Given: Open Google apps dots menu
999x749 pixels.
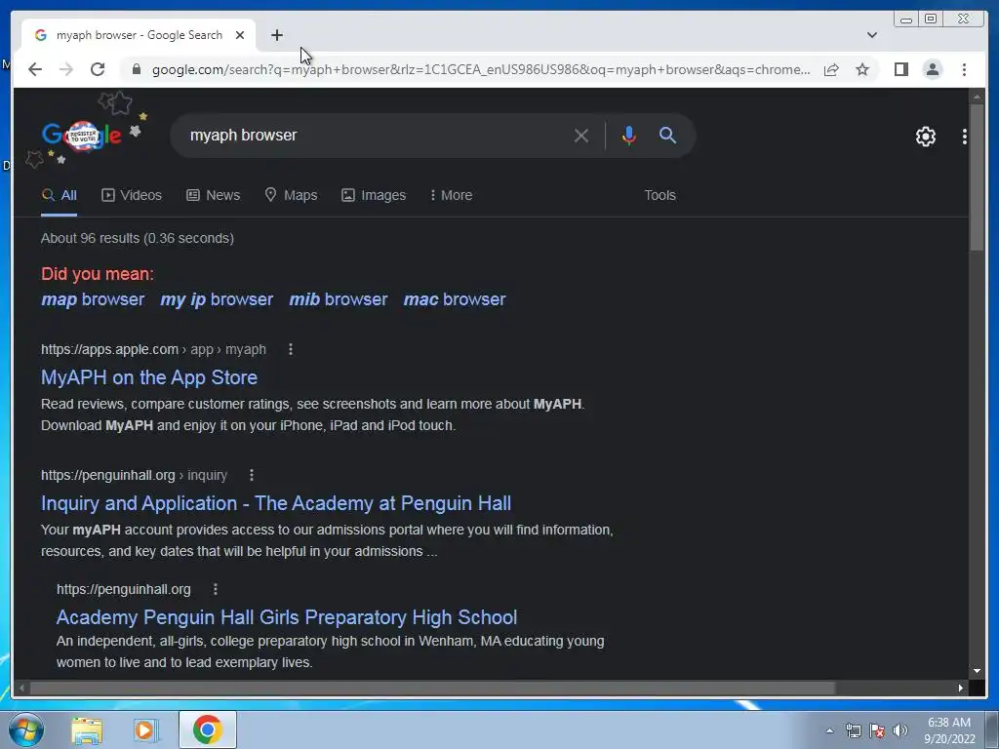Looking at the screenshot, I should (x=965, y=137).
